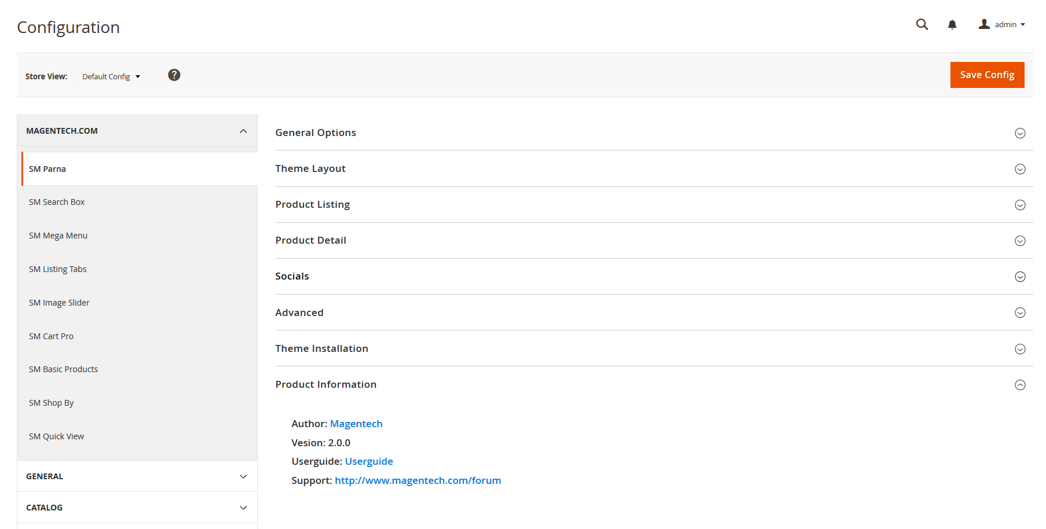Open the Magentech author link
The image size is (1046, 529).
point(356,424)
